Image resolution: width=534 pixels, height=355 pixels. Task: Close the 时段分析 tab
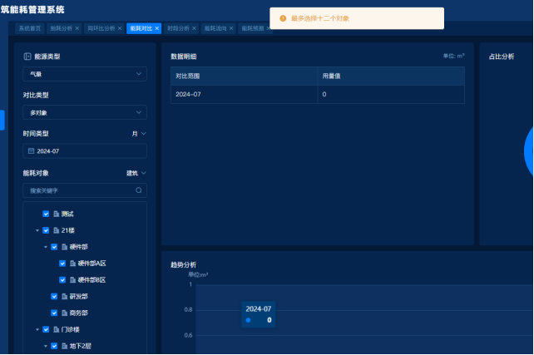[x=194, y=28]
